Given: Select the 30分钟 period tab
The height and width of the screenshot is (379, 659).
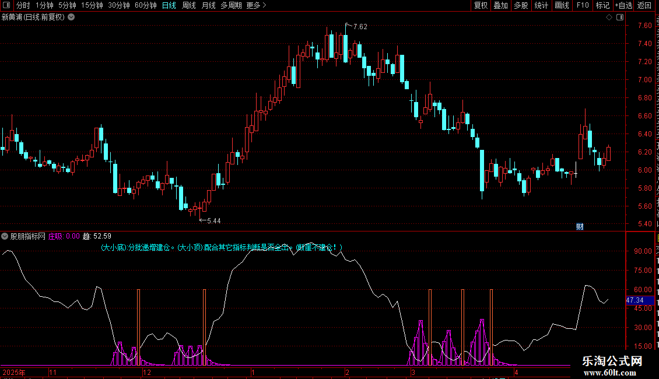Looking at the screenshot, I should tap(119, 5).
